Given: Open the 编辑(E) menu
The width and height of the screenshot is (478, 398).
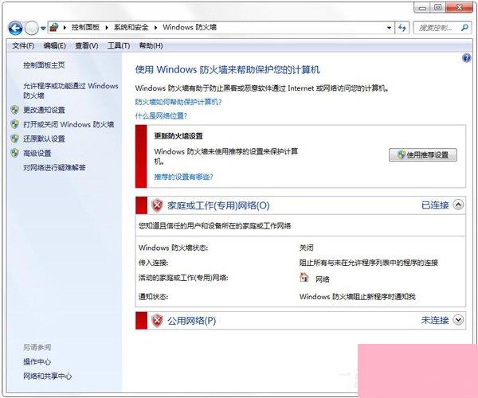Looking at the screenshot, I should [x=54, y=46].
